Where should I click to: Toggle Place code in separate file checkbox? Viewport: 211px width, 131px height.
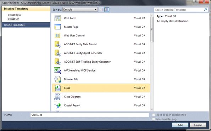154,115
